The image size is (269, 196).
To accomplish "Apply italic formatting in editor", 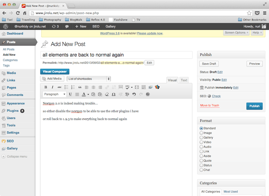I will [52, 87].
